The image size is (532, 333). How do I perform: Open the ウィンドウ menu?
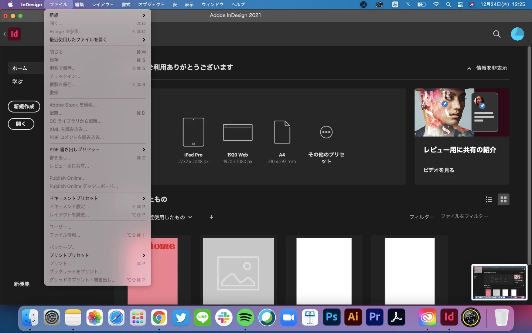coord(212,4)
